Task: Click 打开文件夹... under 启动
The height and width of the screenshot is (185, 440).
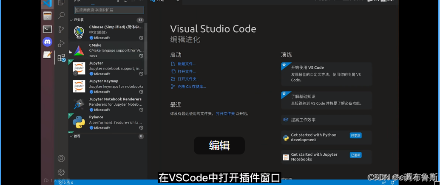Action: tap(188, 79)
